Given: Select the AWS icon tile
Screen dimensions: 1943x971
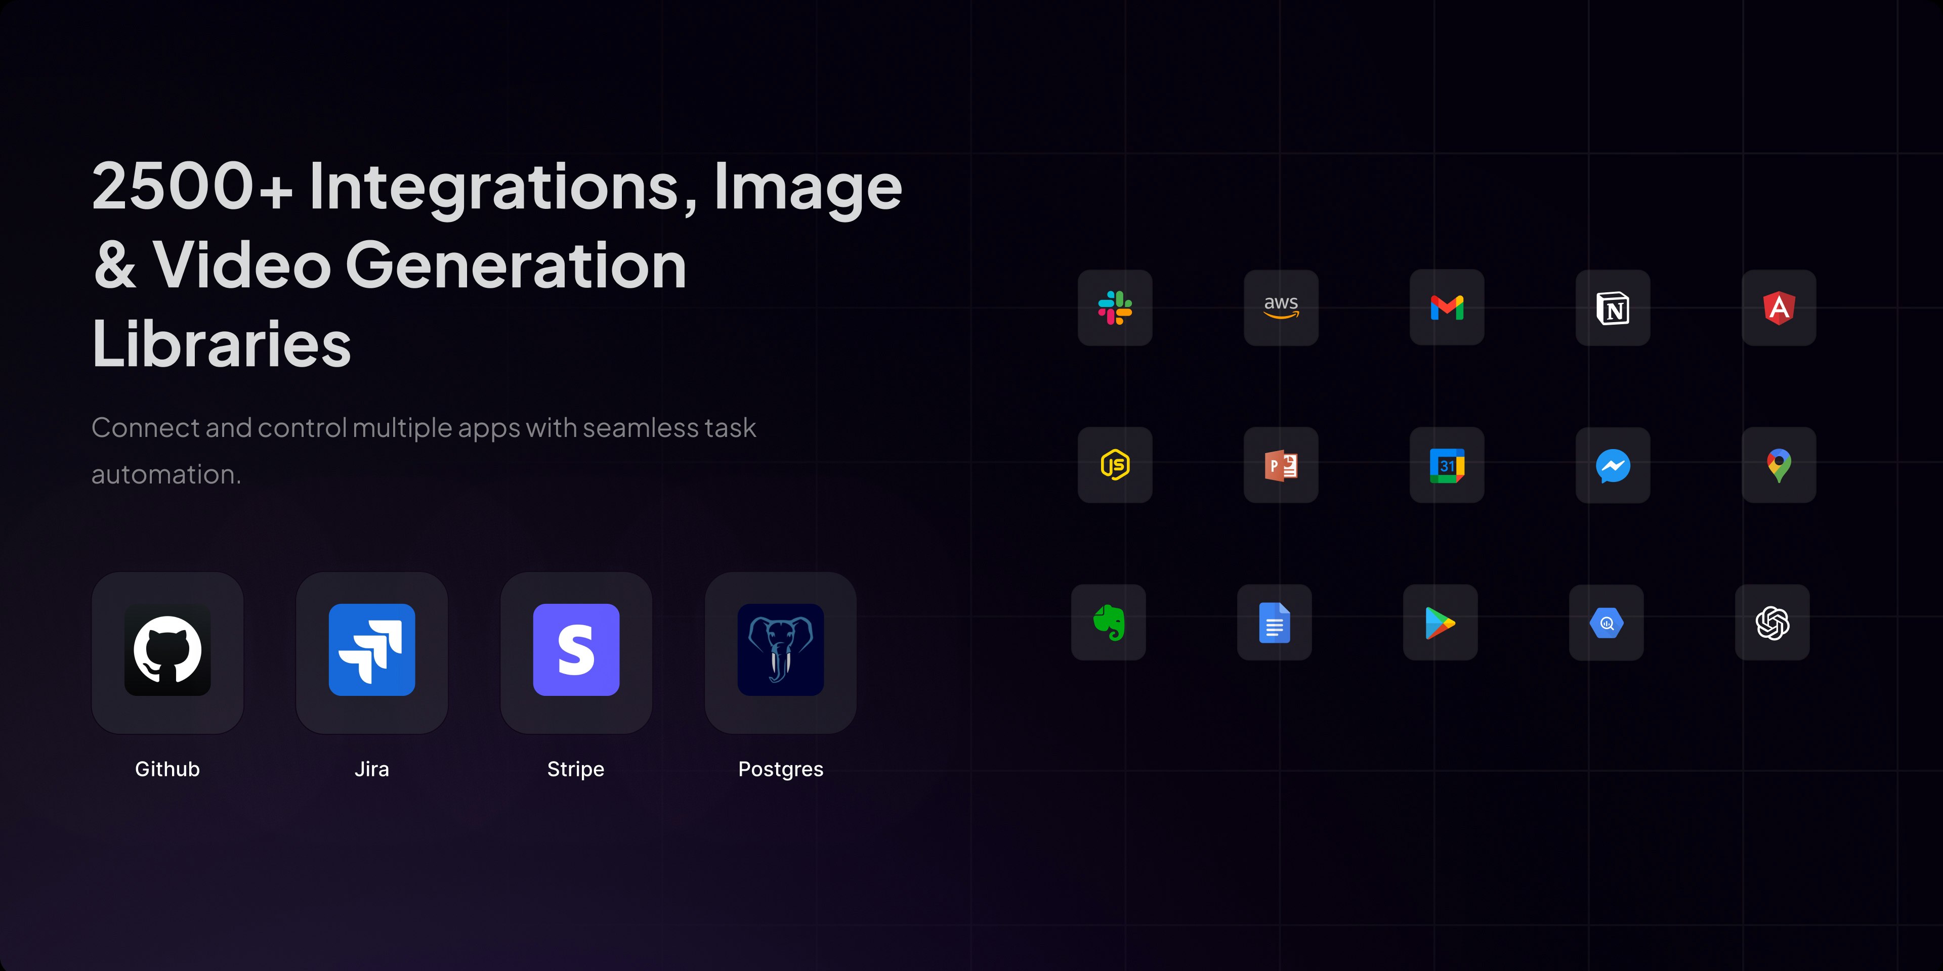Looking at the screenshot, I should coord(1281,307).
